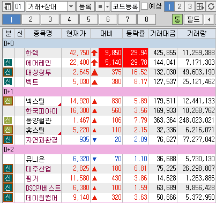Click the 분 column header
The height and width of the screenshot is (203, 216).
coord(9,34)
